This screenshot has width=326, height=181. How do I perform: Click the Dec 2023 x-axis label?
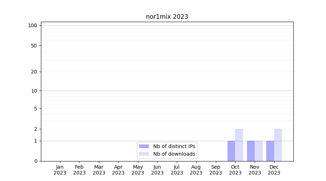point(274,170)
